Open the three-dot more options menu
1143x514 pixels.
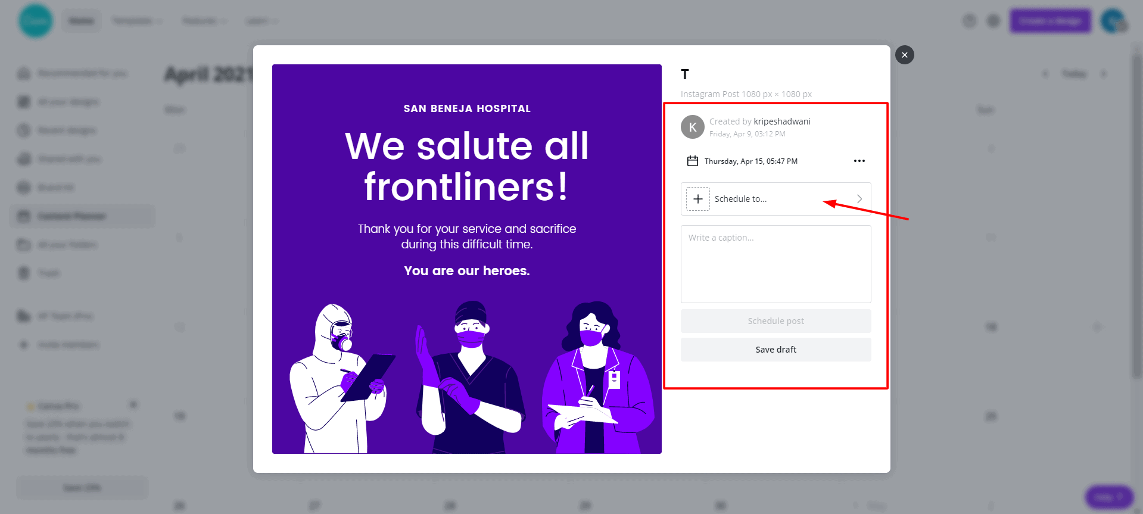[859, 161]
